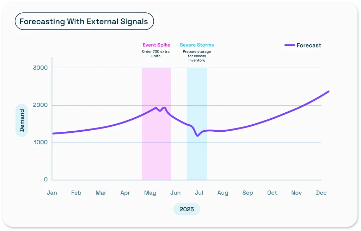Select the pink Event Spike heading
This screenshot has height=231, width=361.
tap(156, 45)
